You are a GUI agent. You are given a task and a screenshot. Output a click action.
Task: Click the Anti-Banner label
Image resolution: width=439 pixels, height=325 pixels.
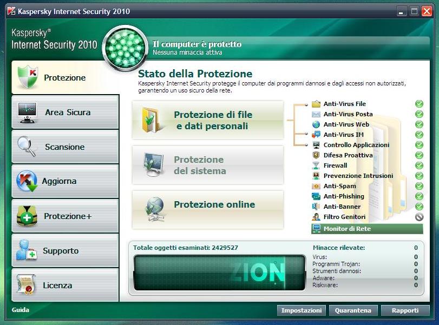click(x=342, y=207)
